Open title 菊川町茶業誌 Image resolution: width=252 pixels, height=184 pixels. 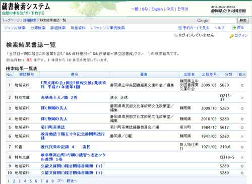(53, 127)
